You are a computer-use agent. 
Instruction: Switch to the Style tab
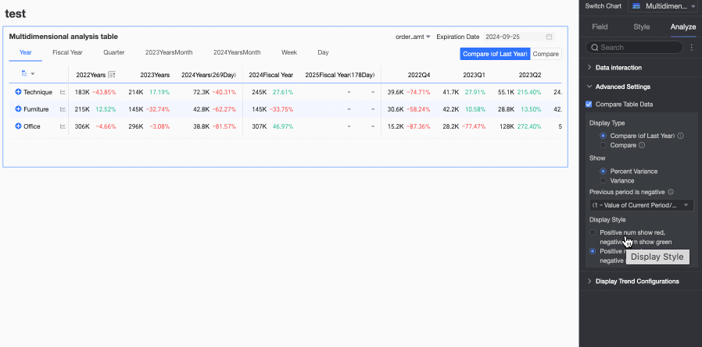coord(641,27)
